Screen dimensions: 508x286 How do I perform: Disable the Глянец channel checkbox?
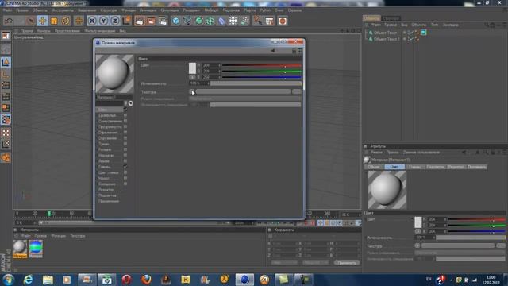(125, 167)
